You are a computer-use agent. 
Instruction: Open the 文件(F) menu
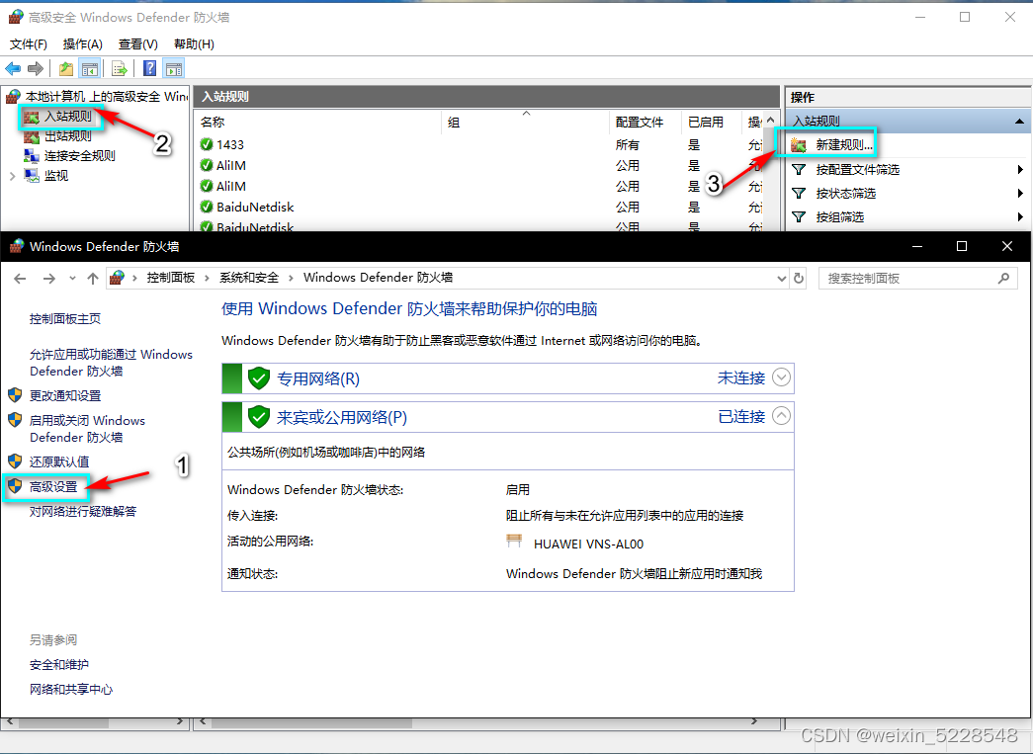coord(29,44)
